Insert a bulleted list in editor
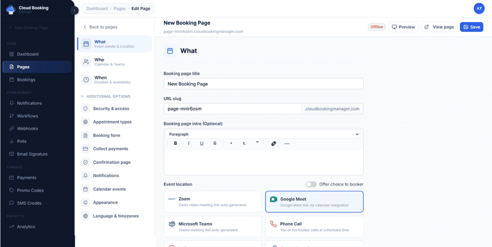The image size is (492, 247). pos(231,143)
